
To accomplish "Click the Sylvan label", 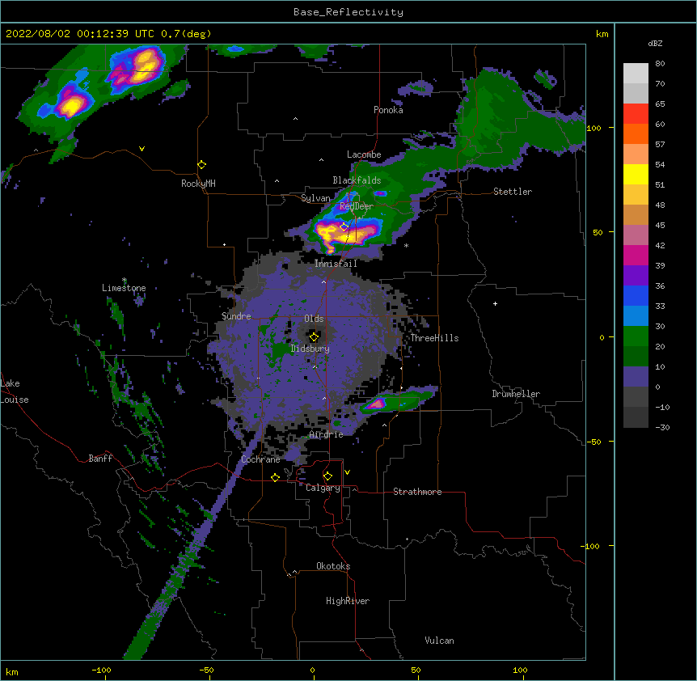I will pos(315,198).
